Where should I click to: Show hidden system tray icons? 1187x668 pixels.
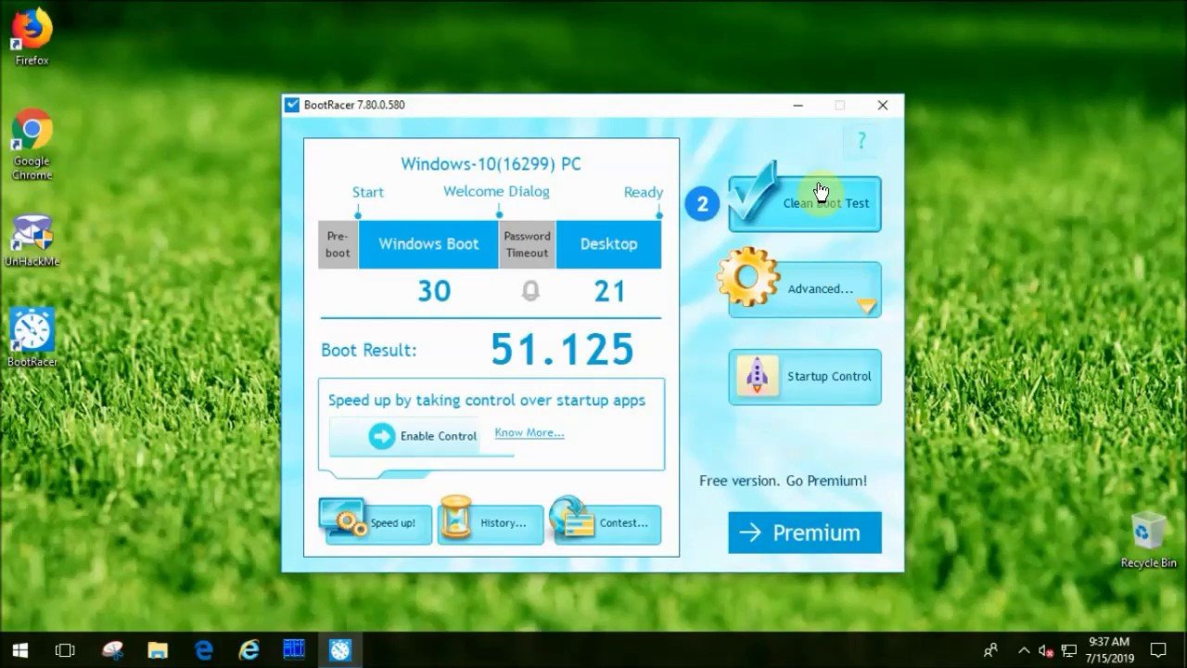pos(1024,650)
